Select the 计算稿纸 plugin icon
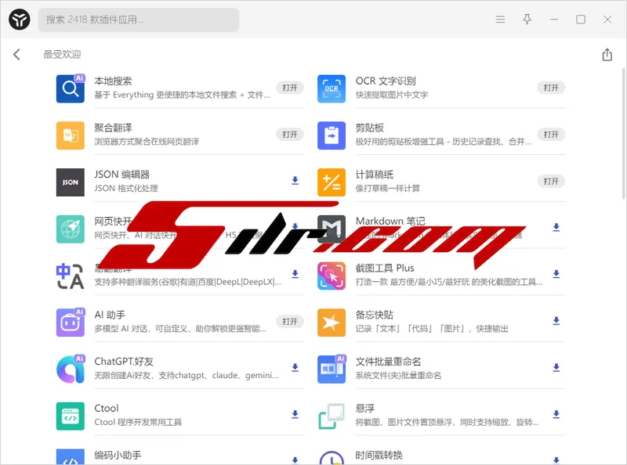 tap(331, 182)
